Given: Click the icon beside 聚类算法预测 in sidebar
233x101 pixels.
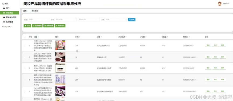Looking at the screenshot, I should click(x=4, y=17).
